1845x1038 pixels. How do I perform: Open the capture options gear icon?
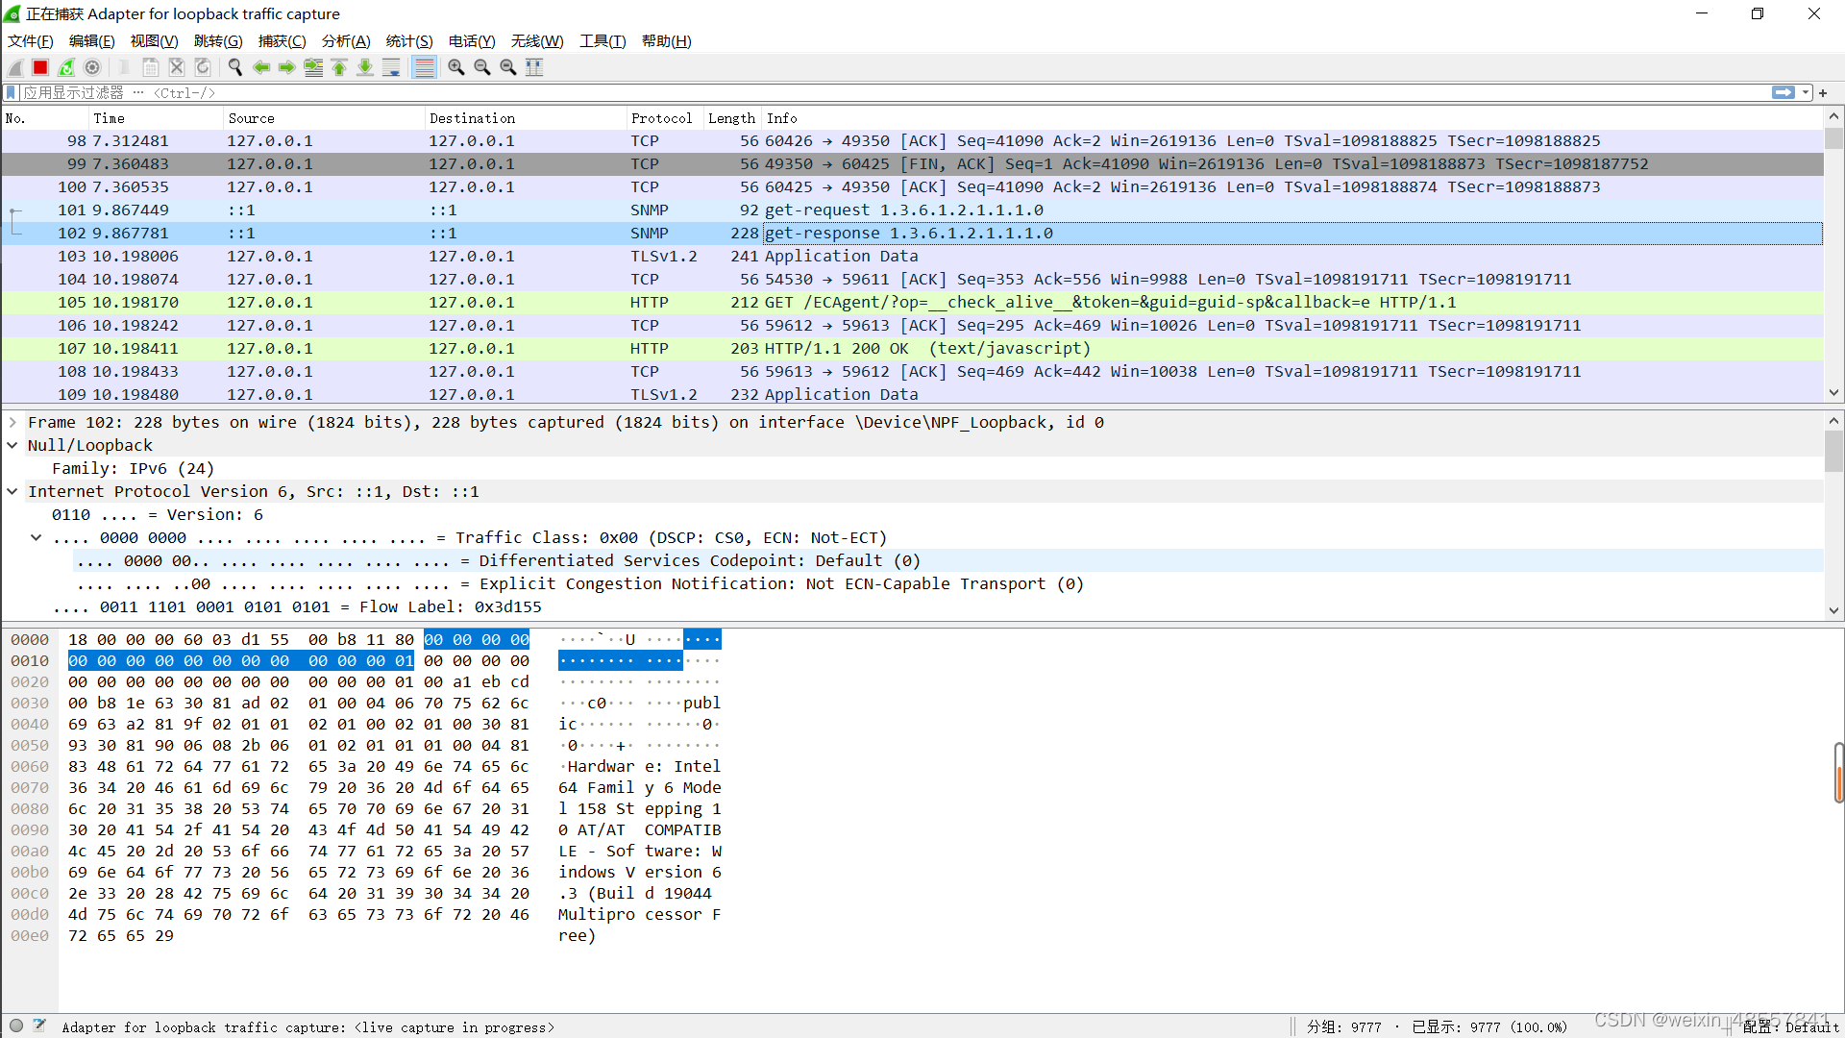click(92, 67)
